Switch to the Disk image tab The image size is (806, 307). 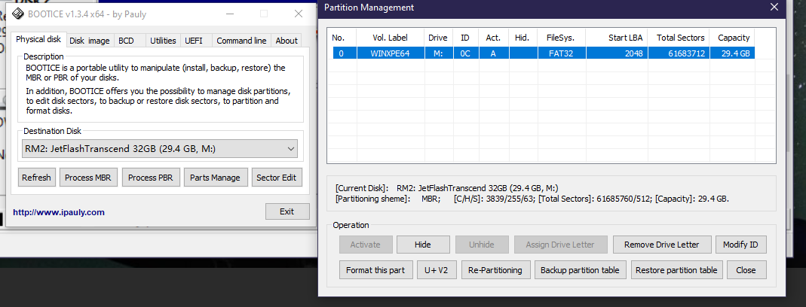coord(90,41)
